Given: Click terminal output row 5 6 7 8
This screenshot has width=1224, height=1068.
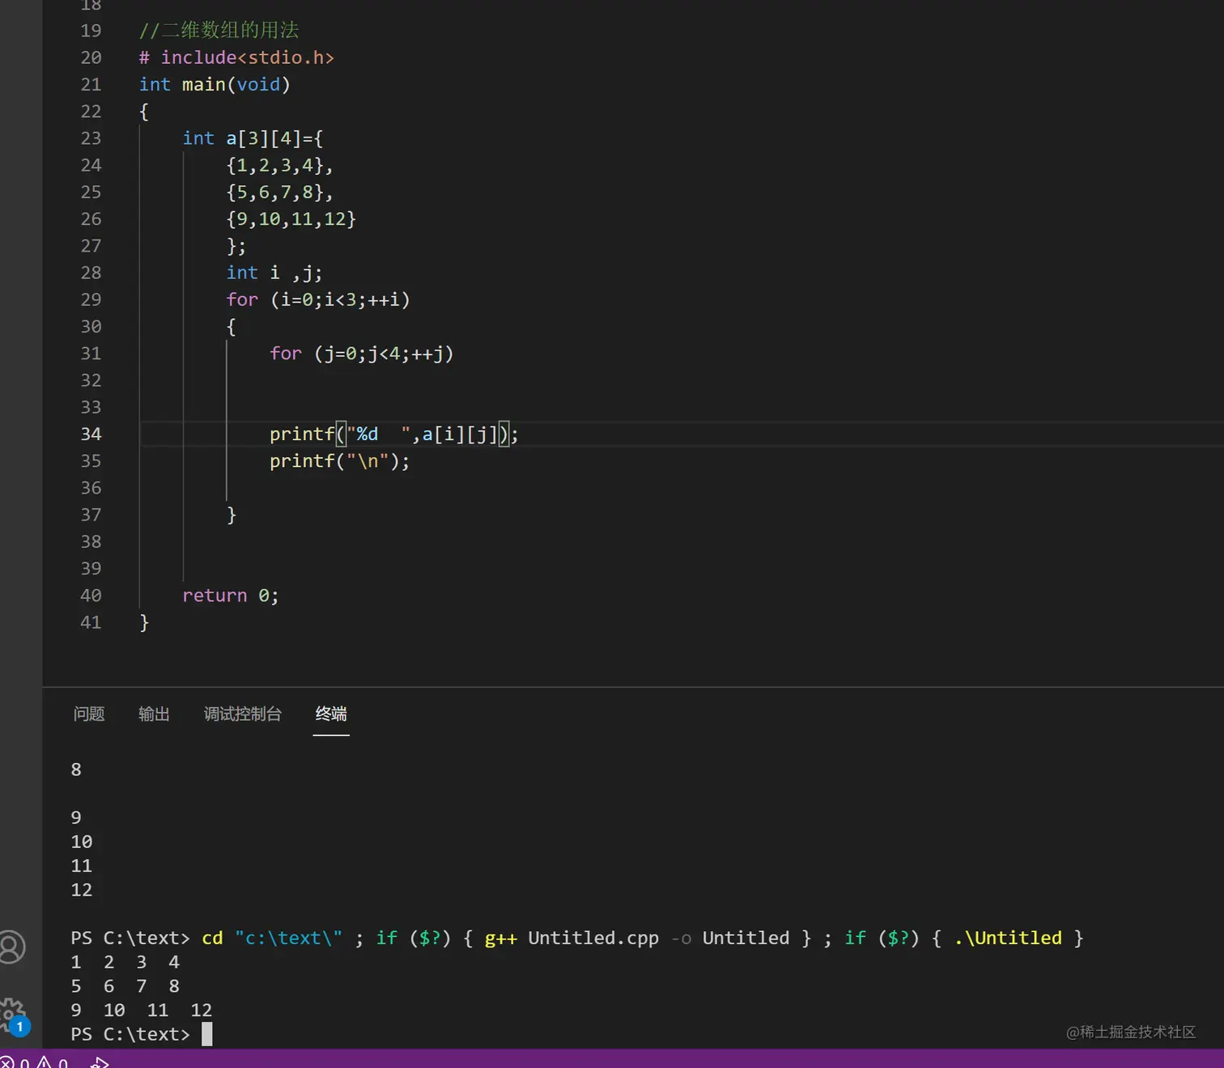Looking at the screenshot, I should [x=125, y=986].
